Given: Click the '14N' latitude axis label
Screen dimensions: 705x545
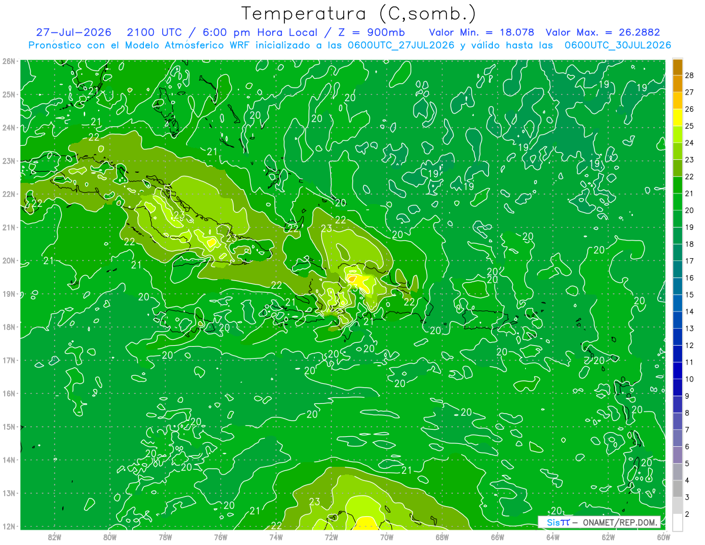Looking at the screenshot, I should [8, 460].
